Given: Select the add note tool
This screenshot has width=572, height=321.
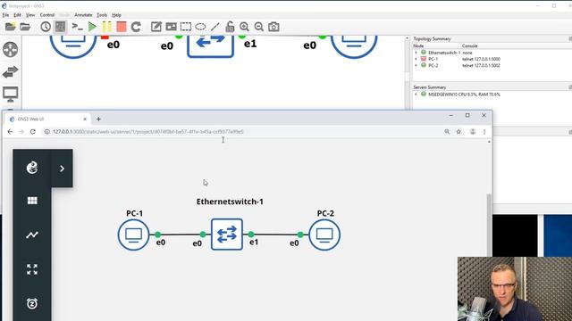Looking at the screenshot, I should 156,27.
